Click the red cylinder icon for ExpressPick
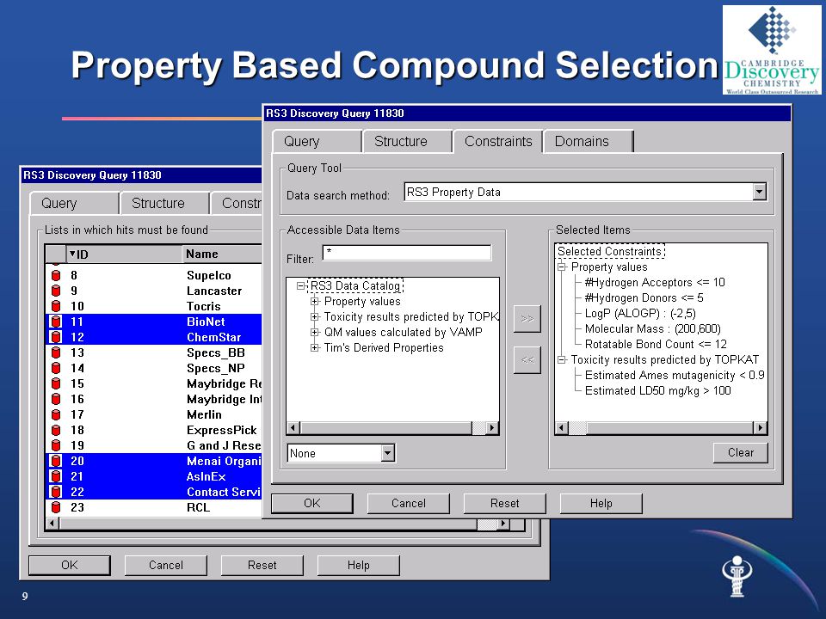The image size is (826, 619). (x=55, y=430)
